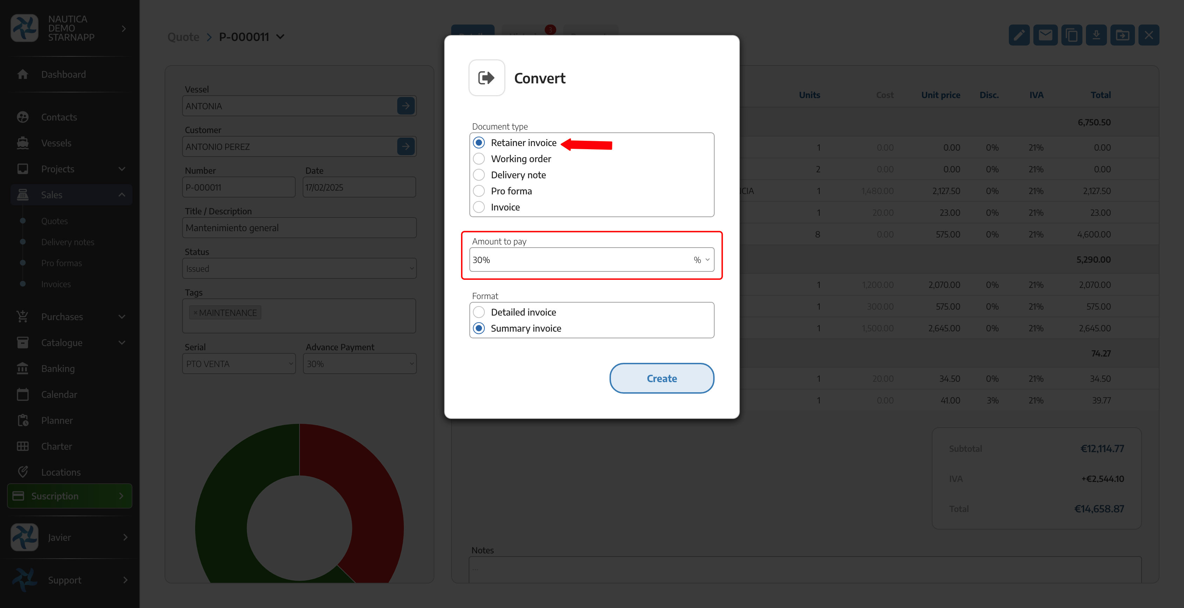
Task: Click the Contacts icon in sidebar
Action: 22,117
